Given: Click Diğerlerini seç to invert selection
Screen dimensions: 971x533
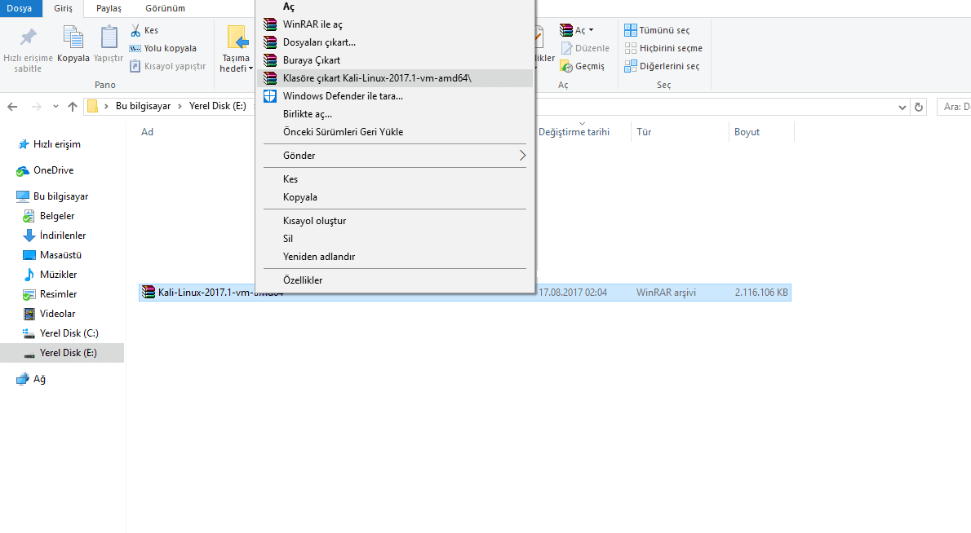Looking at the screenshot, I should pyautogui.click(x=662, y=66).
